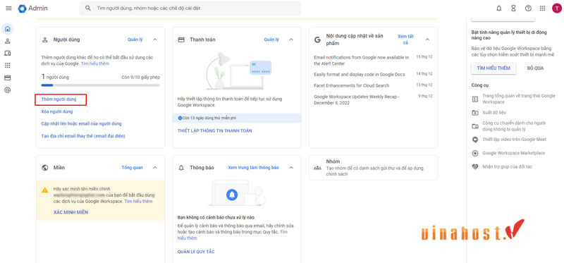Open the account avatar T
This screenshot has height=263, width=564.
(556, 8)
